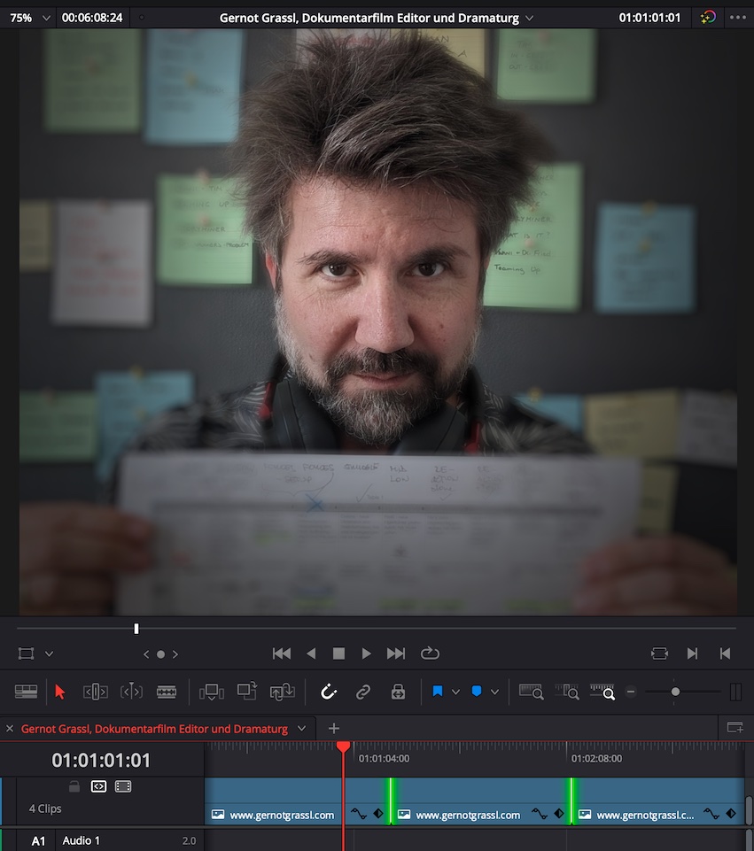Expand the blue flag color dropdown

pos(456,692)
